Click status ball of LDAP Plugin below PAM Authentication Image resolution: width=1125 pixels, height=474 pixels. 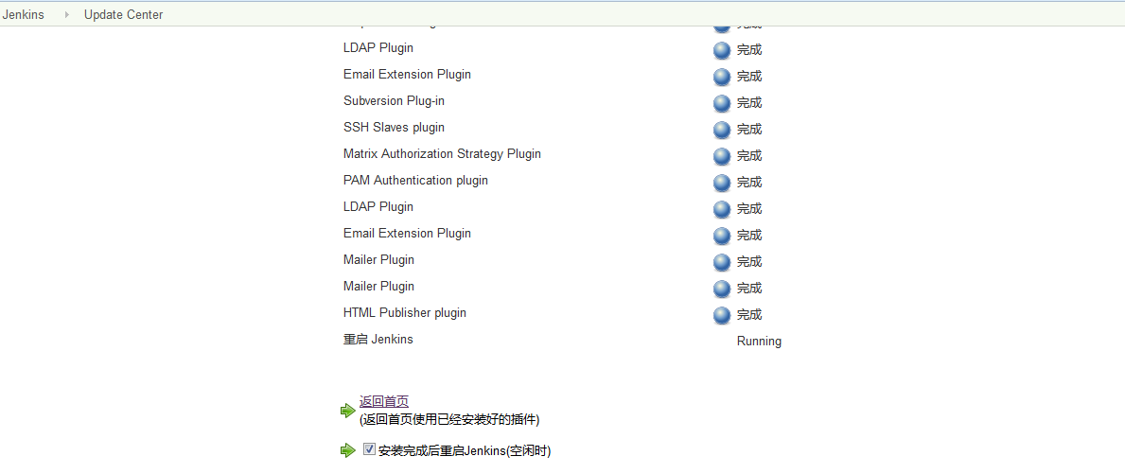(722, 209)
